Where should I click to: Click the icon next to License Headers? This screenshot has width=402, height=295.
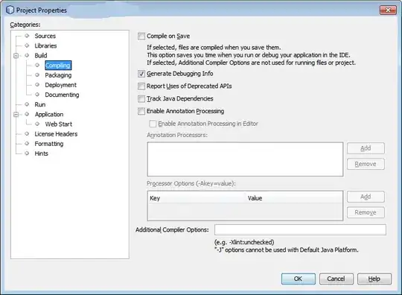tap(27, 133)
